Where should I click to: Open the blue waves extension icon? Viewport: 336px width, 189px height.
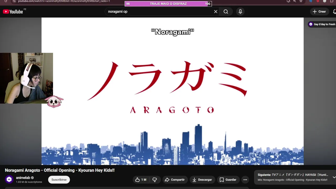tap(311, 1)
